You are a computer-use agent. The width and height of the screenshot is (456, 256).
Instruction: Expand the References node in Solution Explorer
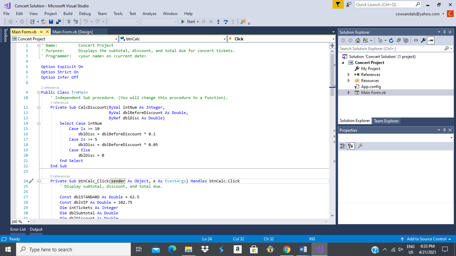click(x=348, y=74)
